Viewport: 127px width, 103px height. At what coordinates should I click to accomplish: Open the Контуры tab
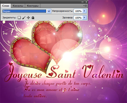[x=33, y=6]
